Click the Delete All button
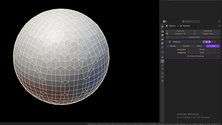Viewport: 222px width, 125px height. click(207, 31)
